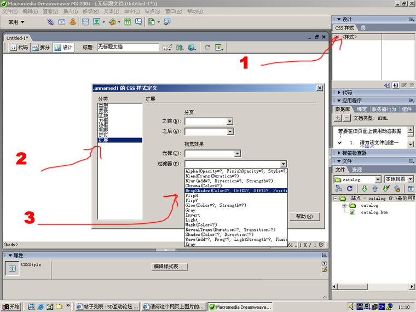
Task: Insert a named anchor from toolbar
Action: [72, 22]
